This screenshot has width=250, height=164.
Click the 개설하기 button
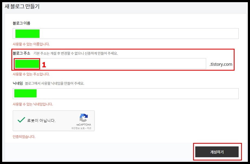coord(217,152)
